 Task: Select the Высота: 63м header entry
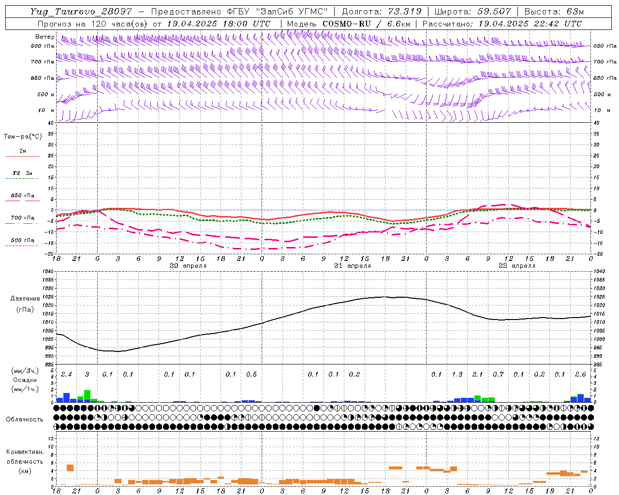click(x=553, y=12)
